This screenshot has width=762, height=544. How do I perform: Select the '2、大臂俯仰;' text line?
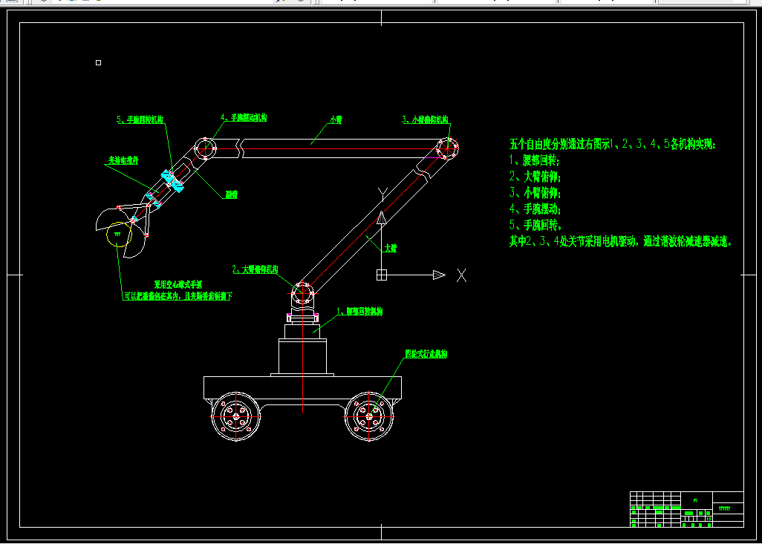click(535, 177)
